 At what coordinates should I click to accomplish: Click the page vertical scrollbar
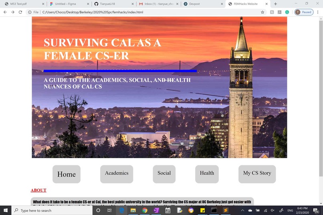[321, 98]
